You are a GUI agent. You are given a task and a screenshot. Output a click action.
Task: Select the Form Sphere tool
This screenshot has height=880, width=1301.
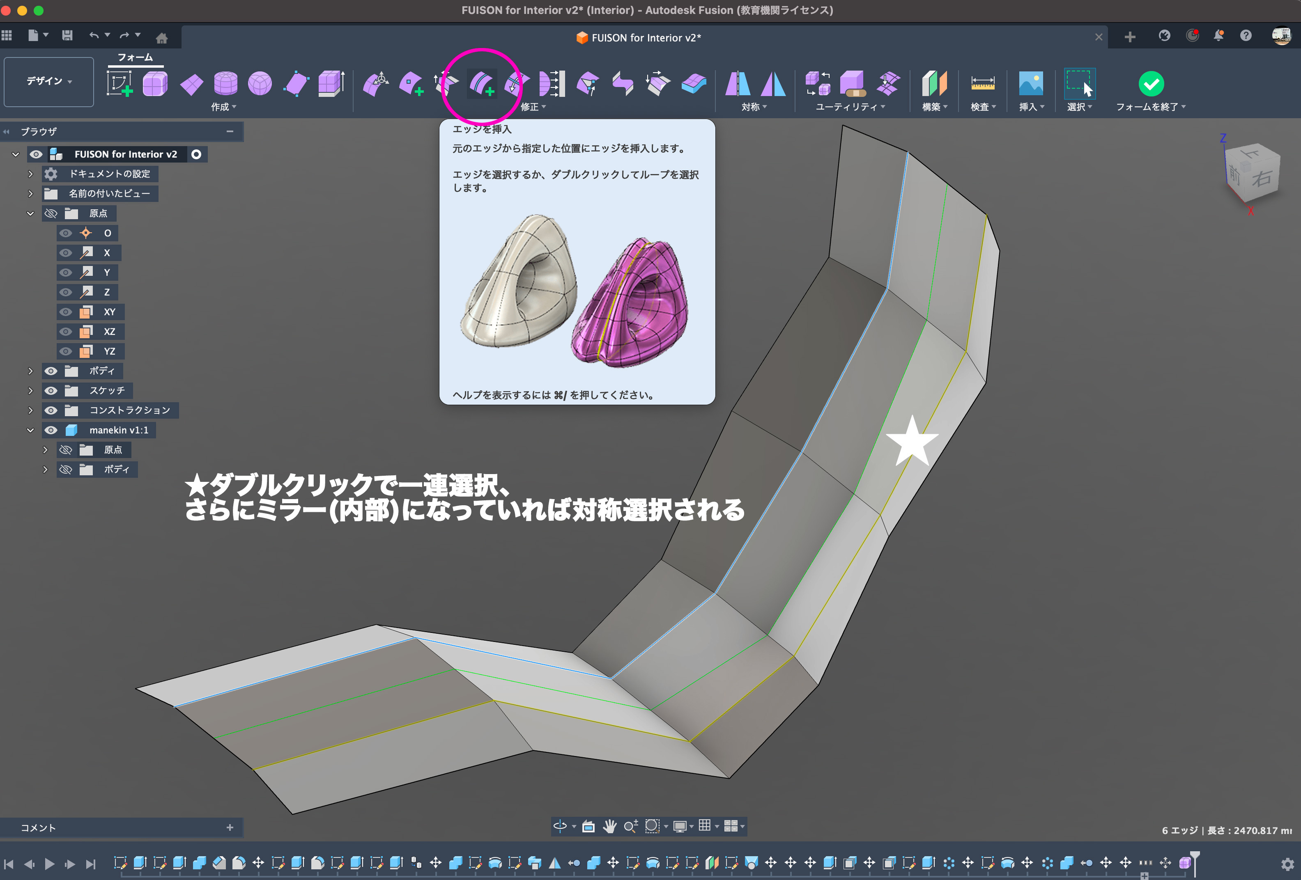260,84
